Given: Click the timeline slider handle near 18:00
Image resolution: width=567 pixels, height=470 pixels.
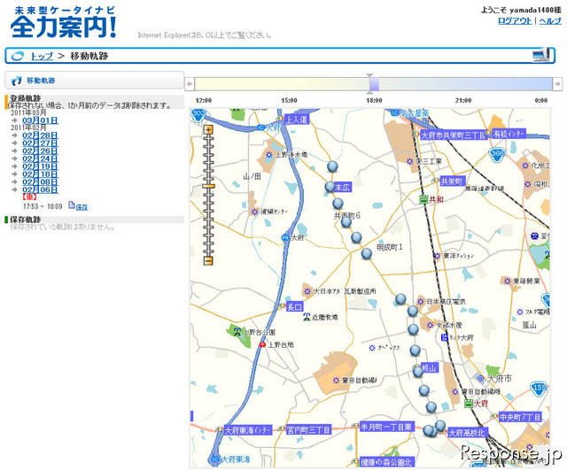Looking at the screenshot, I should 374,83.
